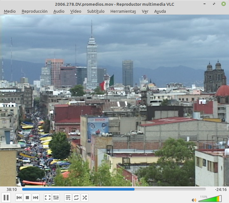
Task: Open the Vídeo menu
Action: [76, 11]
